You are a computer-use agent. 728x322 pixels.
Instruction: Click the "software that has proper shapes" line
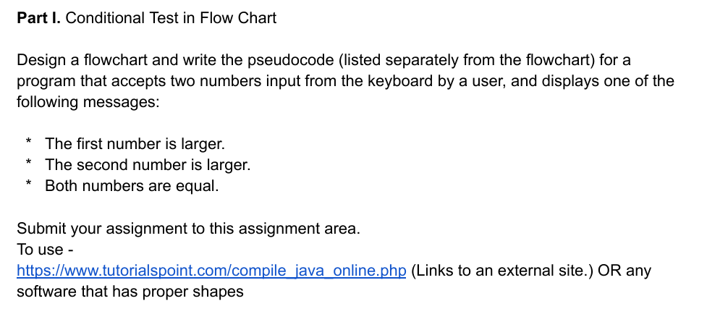[x=130, y=292]
